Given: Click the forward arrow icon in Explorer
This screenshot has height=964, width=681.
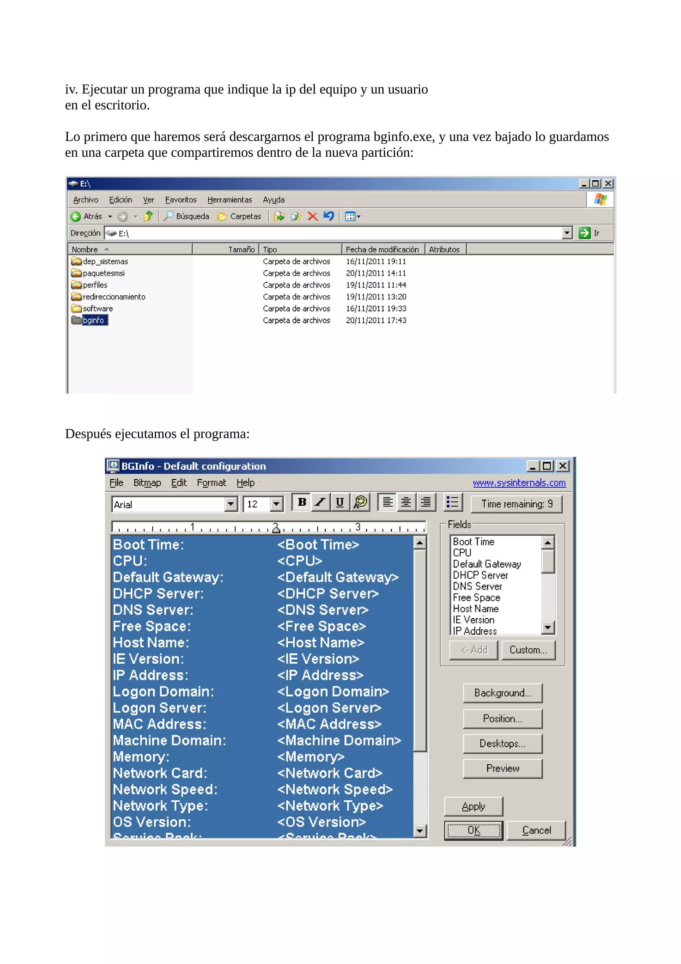Looking at the screenshot, I should tap(122, 216).
